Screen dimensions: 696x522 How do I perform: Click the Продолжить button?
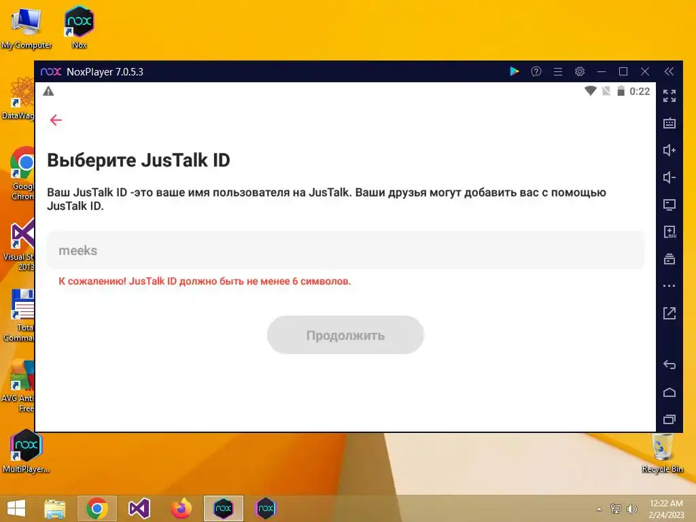(345, 335)
